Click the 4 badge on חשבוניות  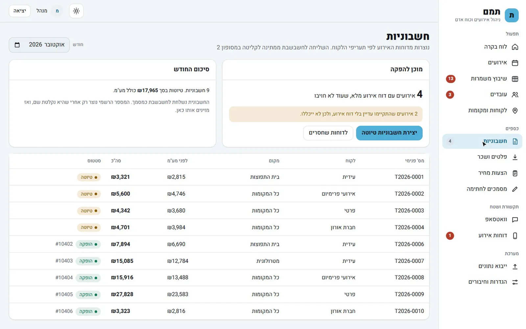[x=450, y=141]
